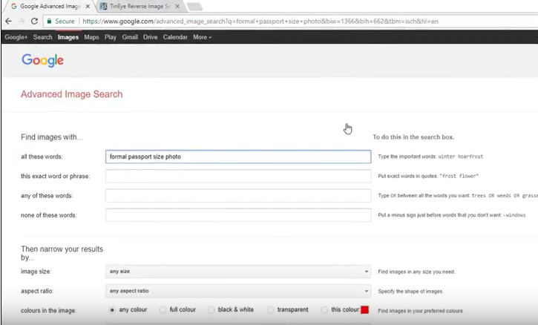Click the Google logo
Screen dimensions: 538x325
tap(42, 60)
